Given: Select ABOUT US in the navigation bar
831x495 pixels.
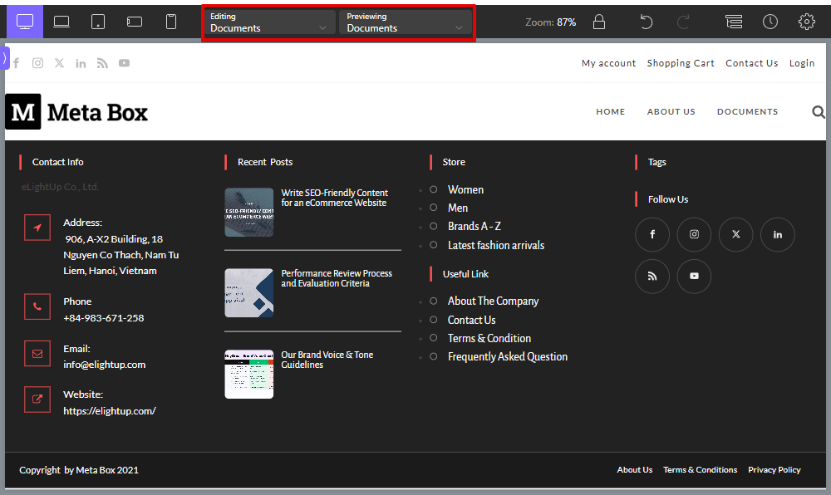Looking at the screenshot, I should tap(671, 111).
